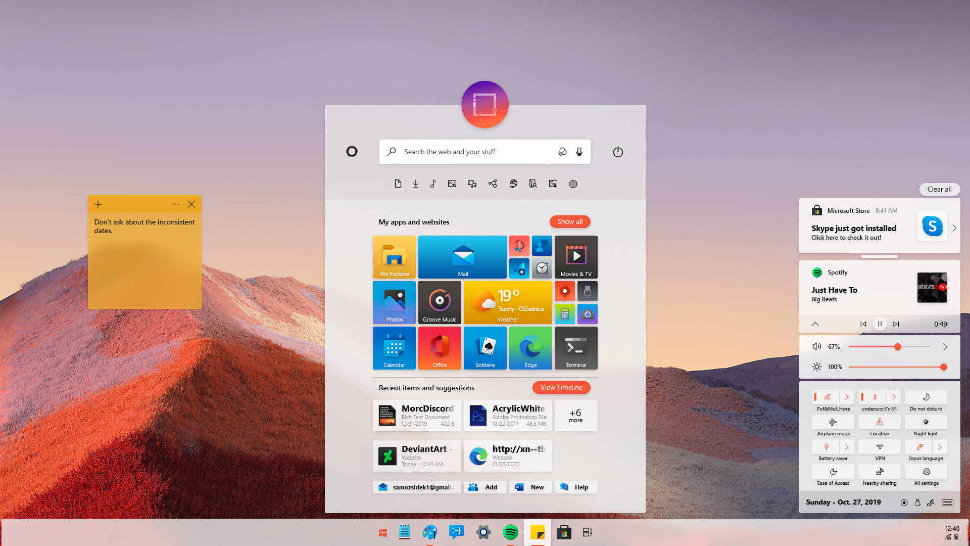Image resolution: width=970 pixels, height=546 pixels.
Task: Select the Music icon in start menu toolbar
Action: [433, 184]
